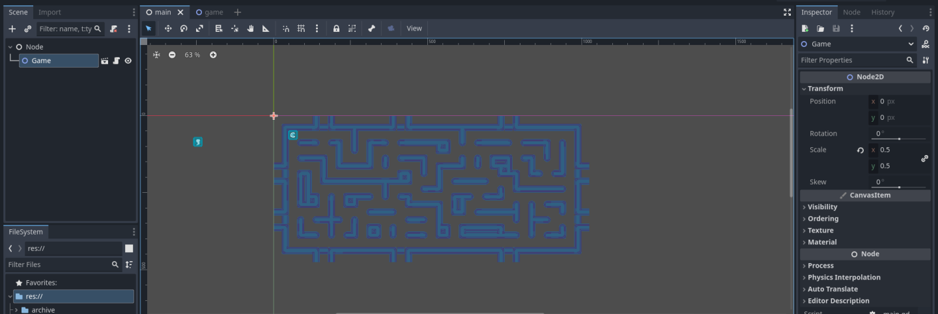Open the Inspector history list icon
The height and width of the screenshot is (314, 938).
point(926,29)
